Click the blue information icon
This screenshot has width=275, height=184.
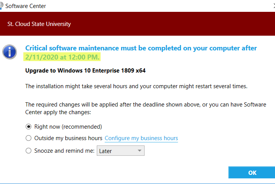coord(10,52)
